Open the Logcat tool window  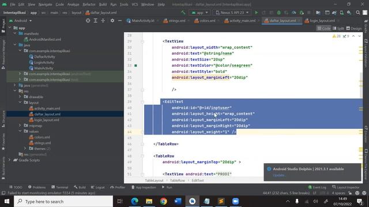click(x=97, y=187)
